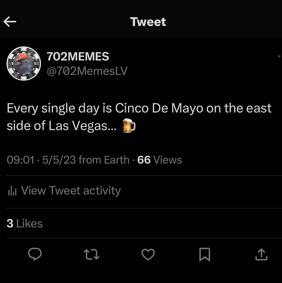The width and height of the screenshot is (282, 283).
Task: Open more options beside 702MEMES name
Action: click(x=279, y=56)
